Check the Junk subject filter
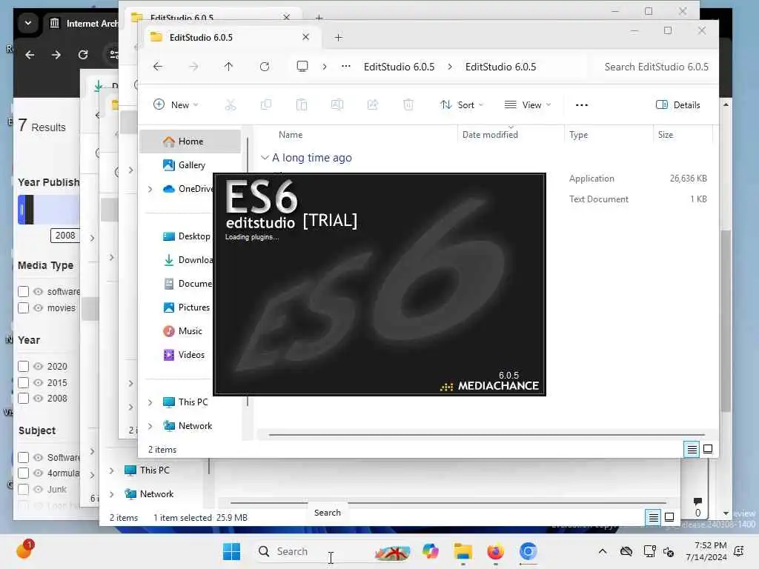Viewport: 759px width, 569px height. click(23, 489)
